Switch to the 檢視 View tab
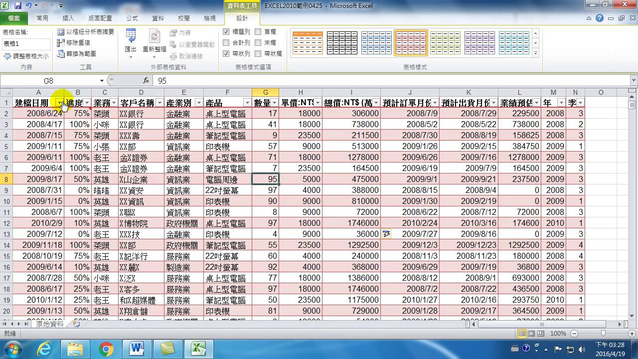 click(210, 18)
